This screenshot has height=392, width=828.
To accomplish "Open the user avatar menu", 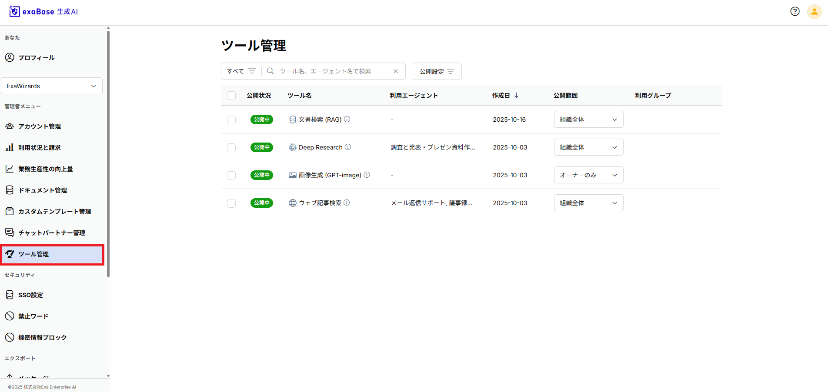I will (815, 12).
